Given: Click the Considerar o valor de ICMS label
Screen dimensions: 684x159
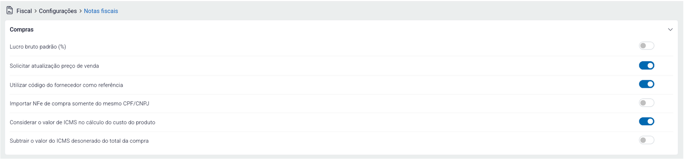Looking at the screenshot, I should tap(82, 122).
